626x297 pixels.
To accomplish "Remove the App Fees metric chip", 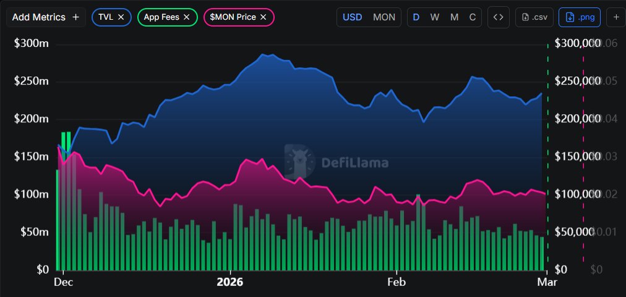I will coord(186,17).
